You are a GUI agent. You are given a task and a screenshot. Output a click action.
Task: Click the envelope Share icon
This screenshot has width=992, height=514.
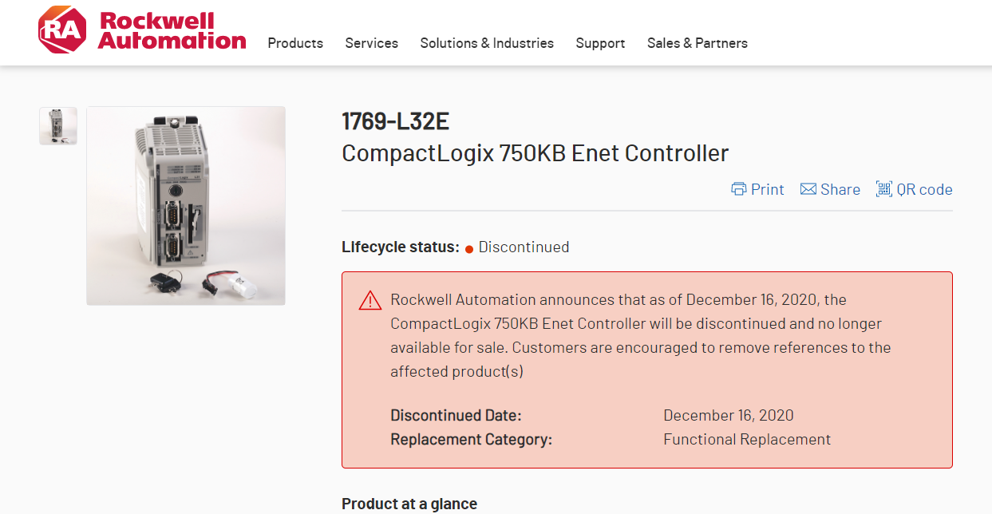pyautogui.click(x=808, y=189)
